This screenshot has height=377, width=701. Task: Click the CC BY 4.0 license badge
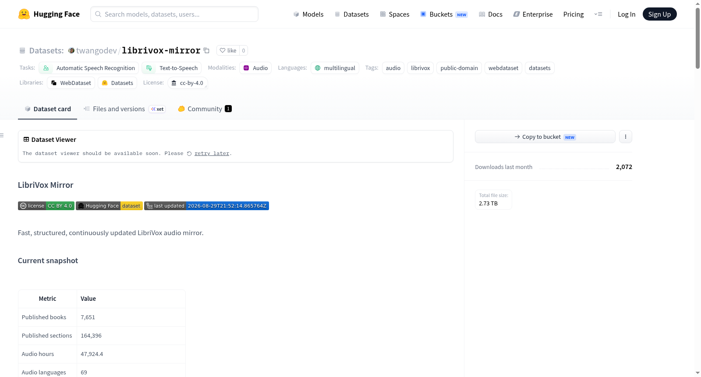[46, 206]
